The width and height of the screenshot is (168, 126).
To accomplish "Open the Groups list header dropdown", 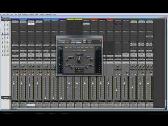I will coord(6,98).
